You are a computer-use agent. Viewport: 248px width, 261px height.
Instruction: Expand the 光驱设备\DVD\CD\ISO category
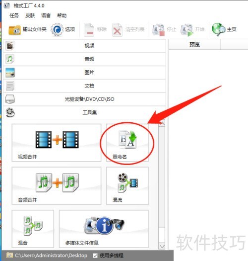pos(84,99)
